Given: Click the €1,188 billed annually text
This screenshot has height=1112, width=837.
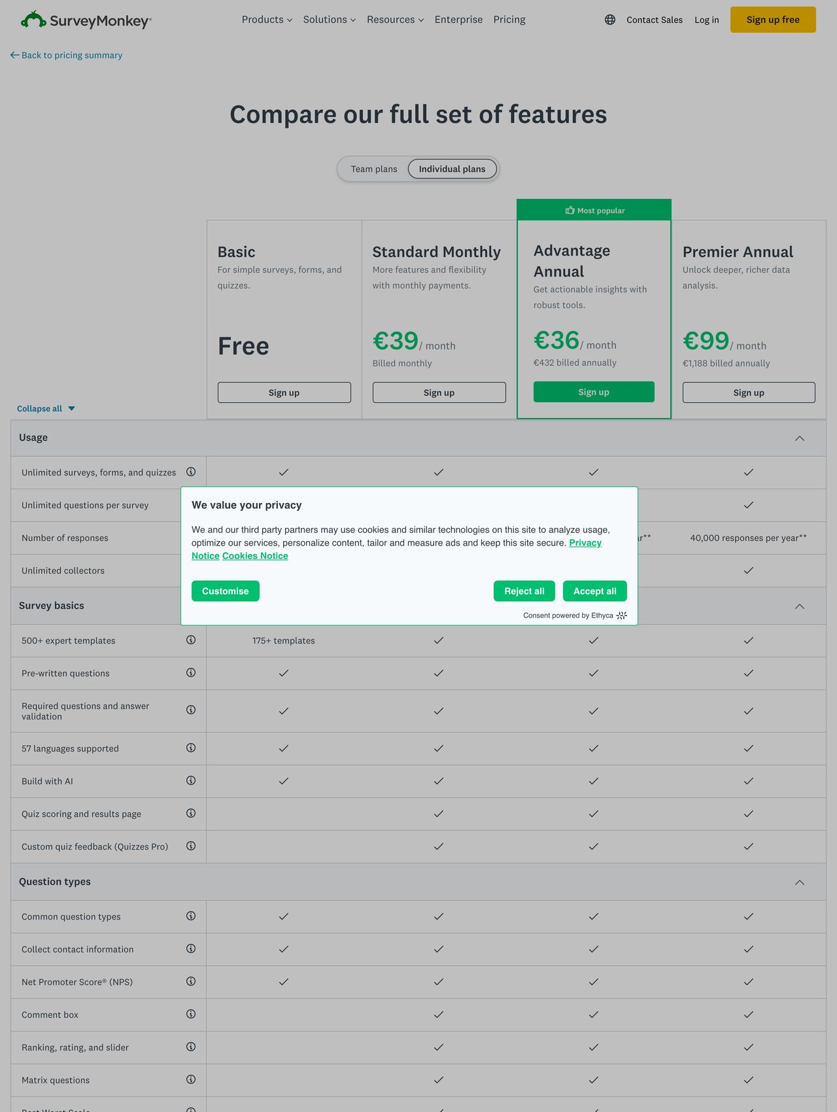Looking at the screenshot, I should click(x=726, y=363).
